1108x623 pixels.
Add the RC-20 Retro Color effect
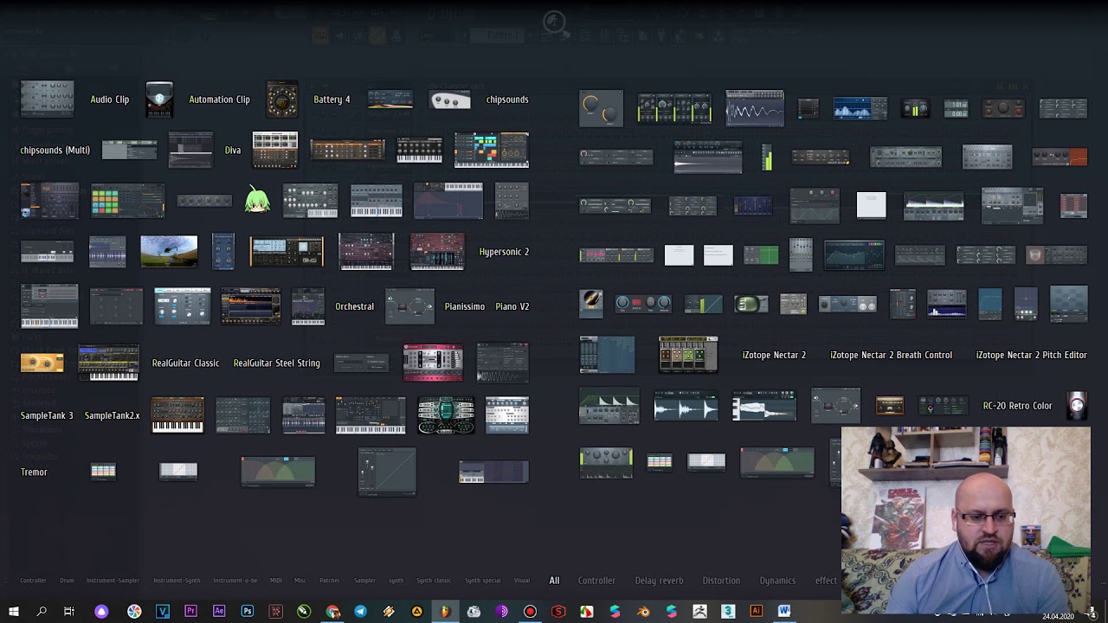[x=1017, y=406]
